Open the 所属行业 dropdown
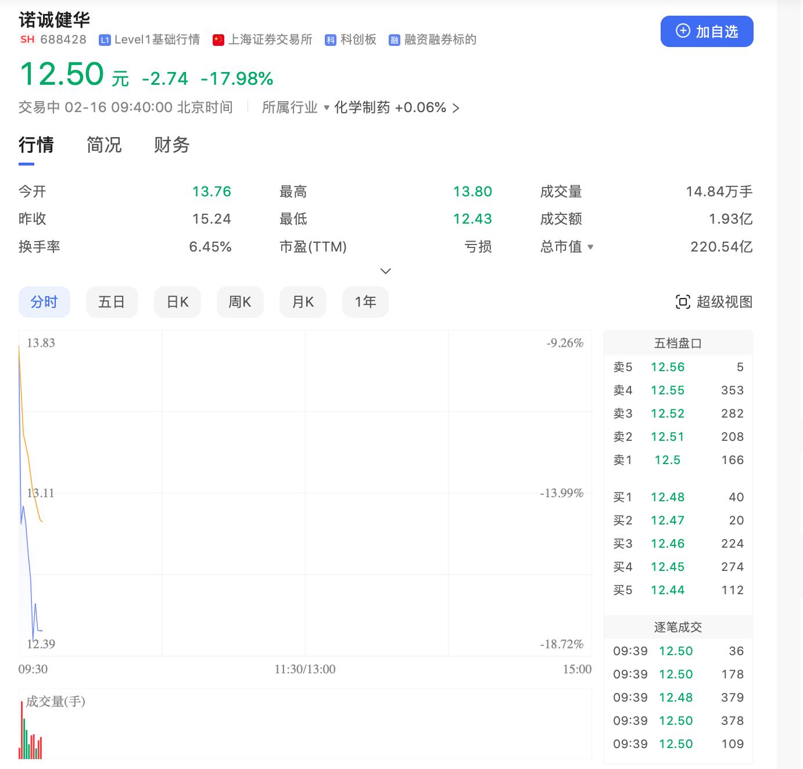Viewport: 803px width, 769px height. (296, 107)
